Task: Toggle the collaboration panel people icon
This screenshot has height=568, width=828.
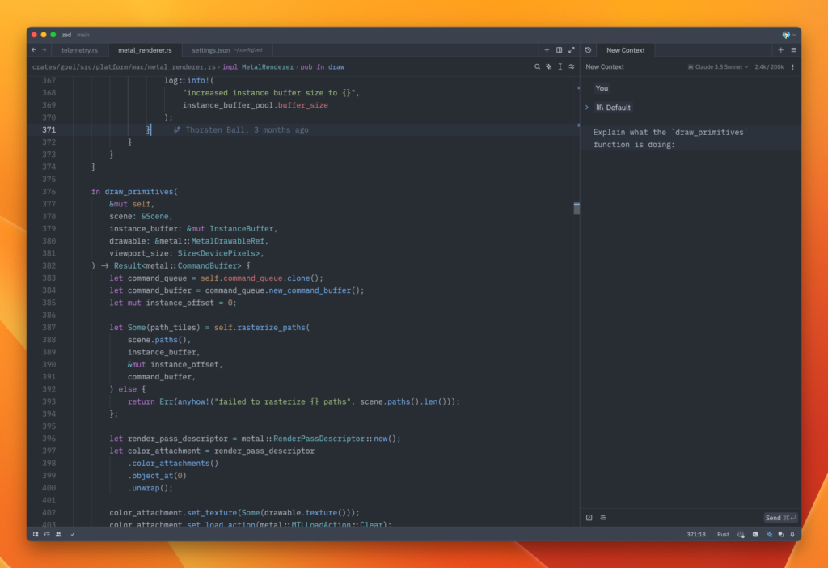Action: tap(58, 534)
